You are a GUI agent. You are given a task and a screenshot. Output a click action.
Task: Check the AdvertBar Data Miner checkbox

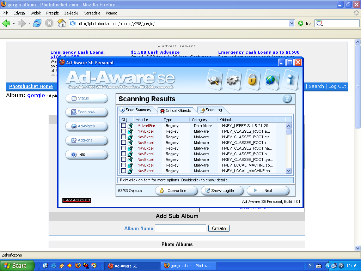pyautogui.click(x=124, y=125)
